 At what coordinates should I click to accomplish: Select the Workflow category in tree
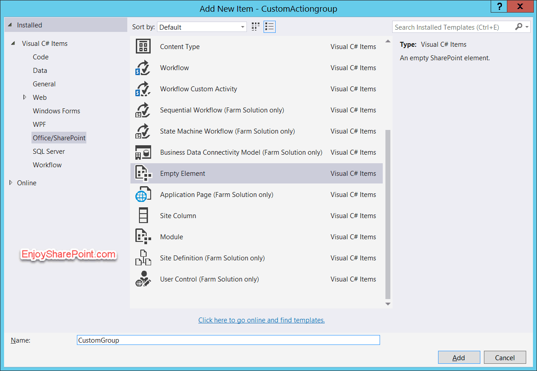point(47,165)
